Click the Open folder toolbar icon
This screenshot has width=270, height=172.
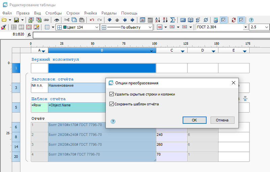4,20
